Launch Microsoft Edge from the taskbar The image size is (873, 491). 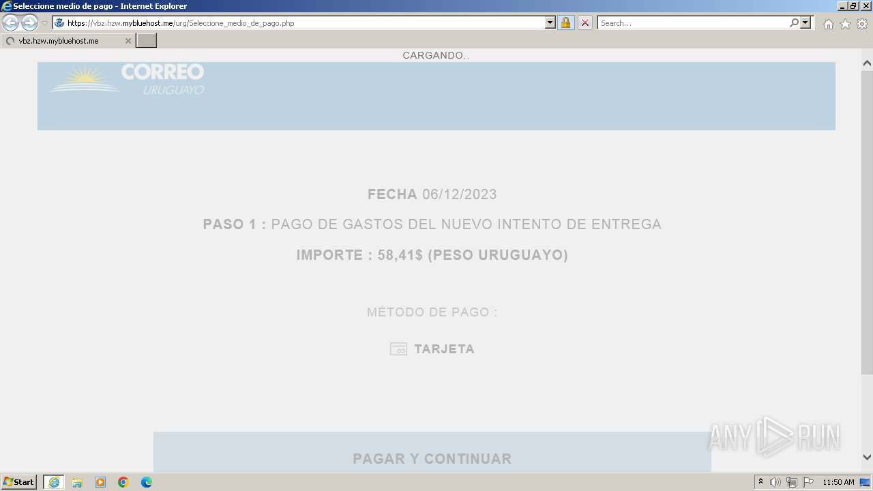147,482
